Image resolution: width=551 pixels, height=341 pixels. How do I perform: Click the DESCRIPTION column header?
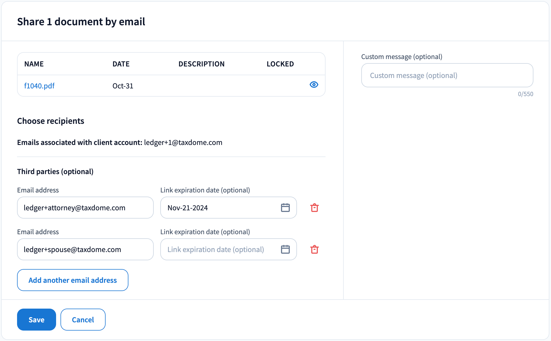click(x=201, y=64)
